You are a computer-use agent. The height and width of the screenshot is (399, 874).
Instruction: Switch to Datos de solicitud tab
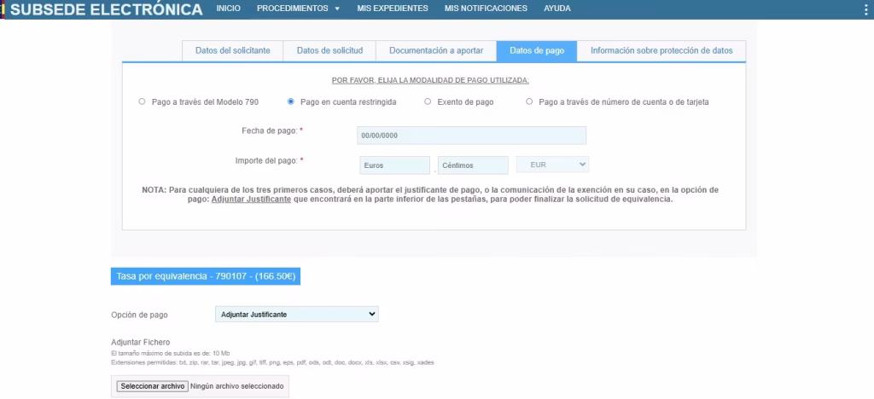[329, 50]
